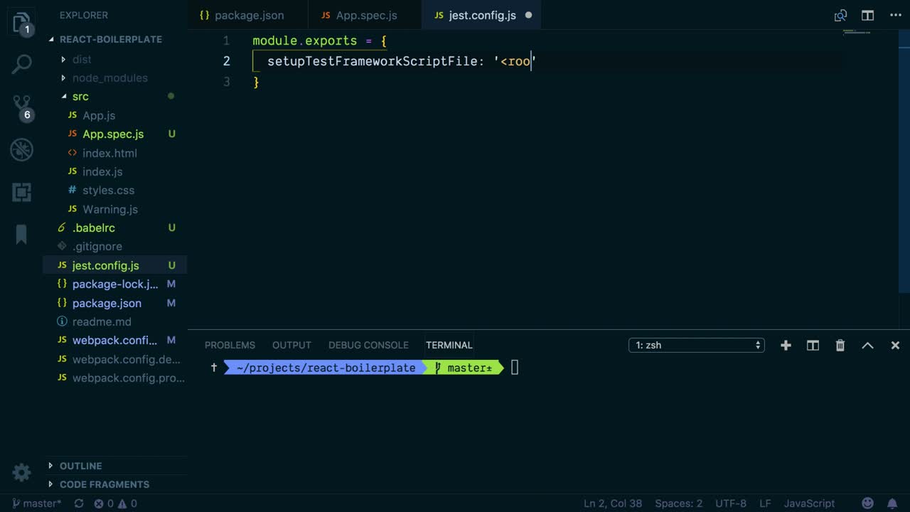The height and width of the screenshot is (512, 910).
Task: Expand the dist folder
Action: [x=82, y=59]
